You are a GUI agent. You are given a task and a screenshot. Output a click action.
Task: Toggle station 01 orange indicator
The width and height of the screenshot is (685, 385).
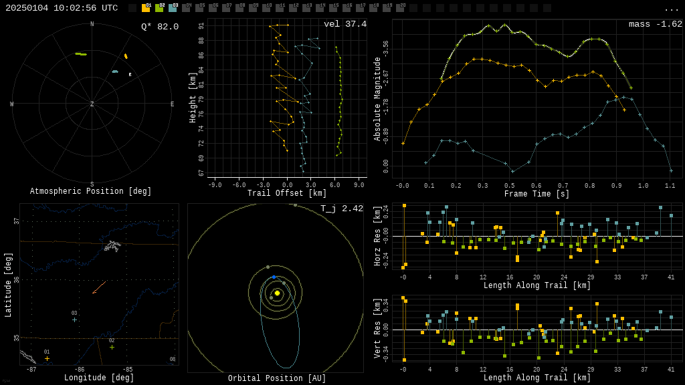pyautogui.click(x=146, y=8)
